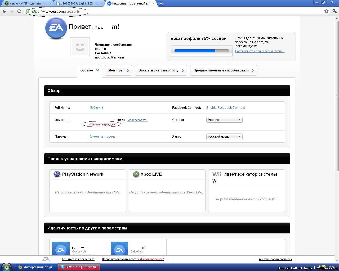Click the Wii logo icon
339x271 pixels.
pos(217,174)
